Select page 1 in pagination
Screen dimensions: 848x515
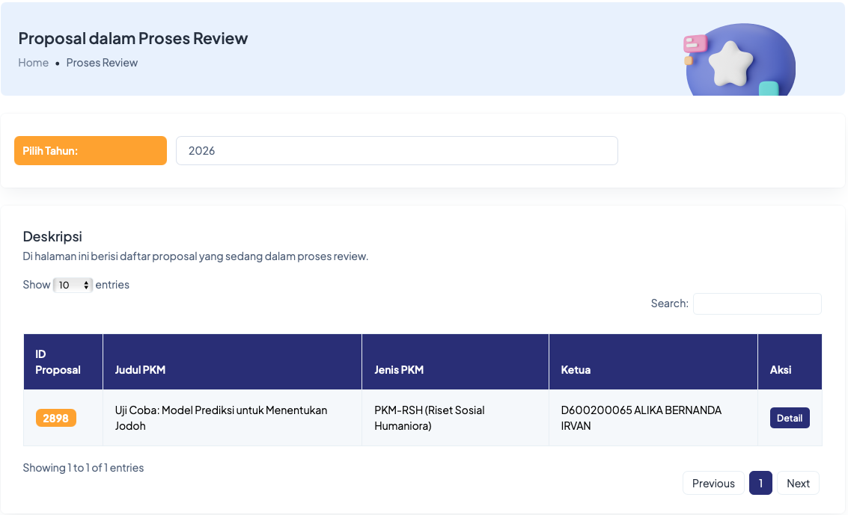(760, 483)
